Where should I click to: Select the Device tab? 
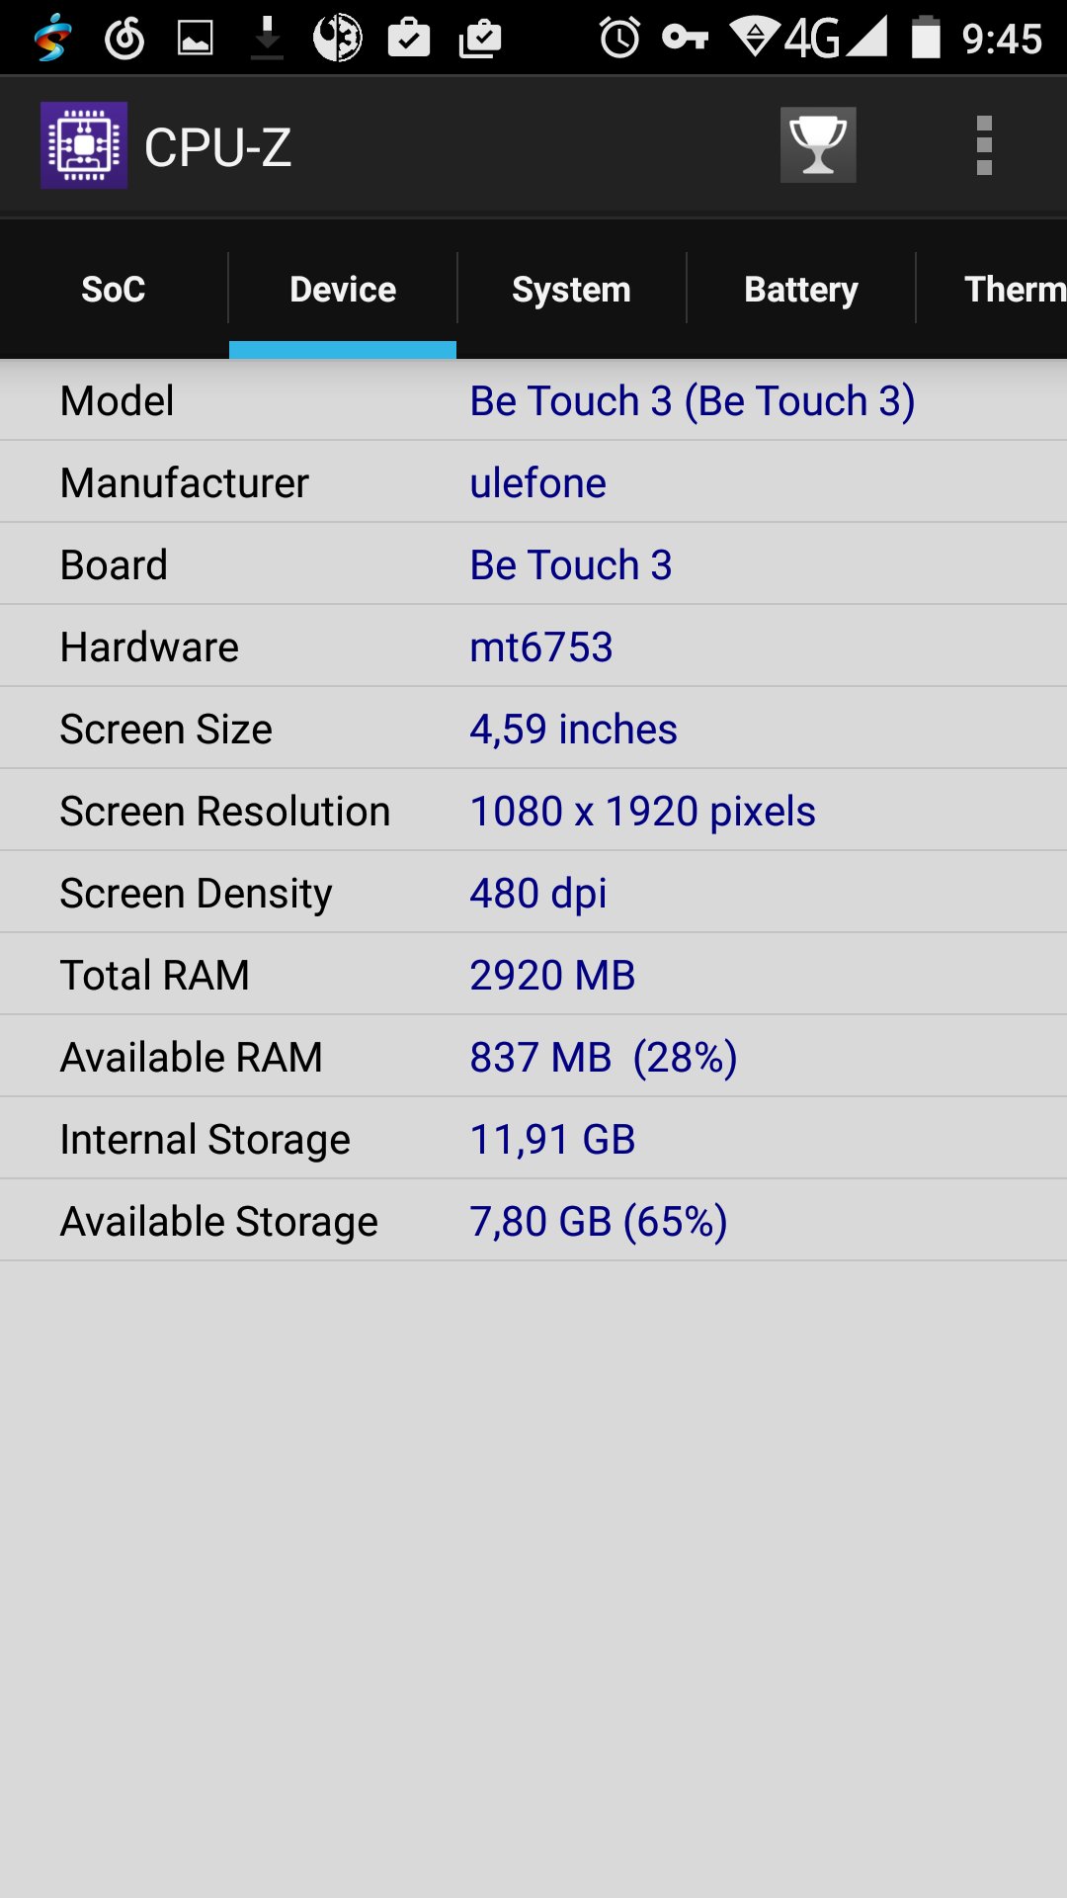tap(343, 289)
